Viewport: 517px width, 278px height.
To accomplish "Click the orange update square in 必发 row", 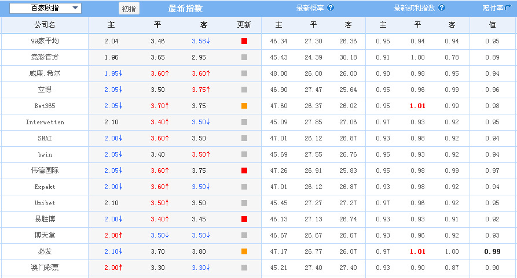I will pyautogui.click(x=244, y=251).
